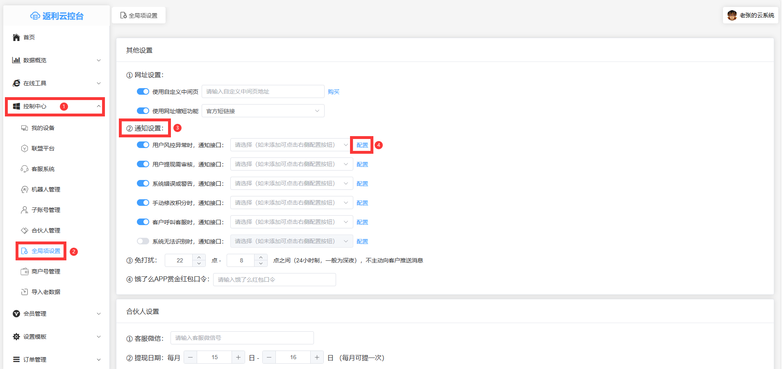This screenshot has height=369, width=782.
Task: Click the 我的设备 device icon
Action: tap(25, 128)
